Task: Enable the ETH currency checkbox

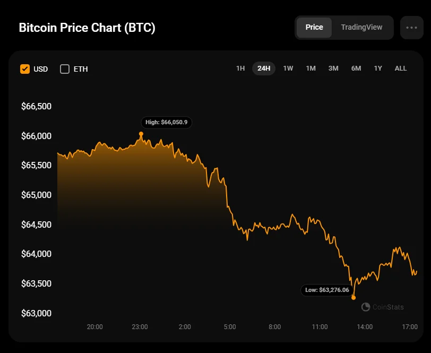Action: coord(65,69)
